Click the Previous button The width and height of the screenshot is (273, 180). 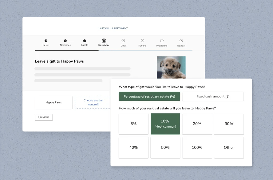pos(44,117)
